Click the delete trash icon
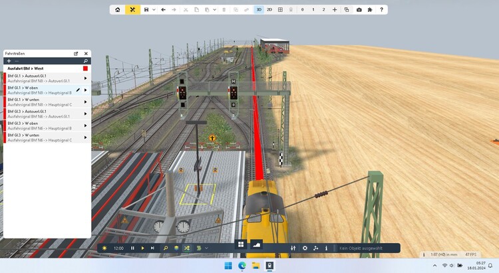499x273 pixels. point(224,10)
